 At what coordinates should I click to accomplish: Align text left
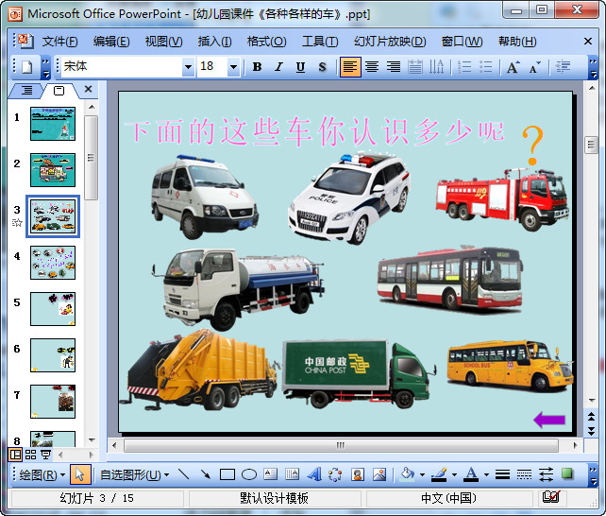tap(350, 67)
